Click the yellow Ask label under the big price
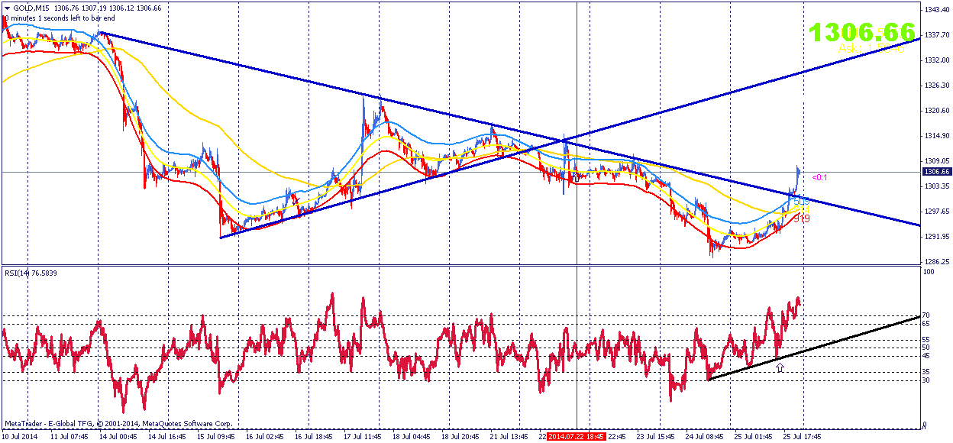953x443 pixels. (x=871, y=49)
